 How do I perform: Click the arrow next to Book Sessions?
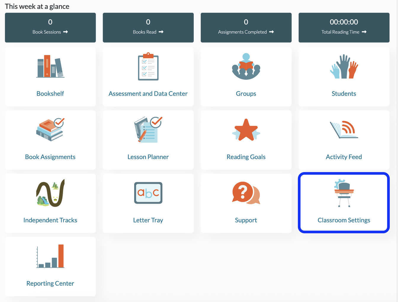pyautogui.click(x=65, y=32)
